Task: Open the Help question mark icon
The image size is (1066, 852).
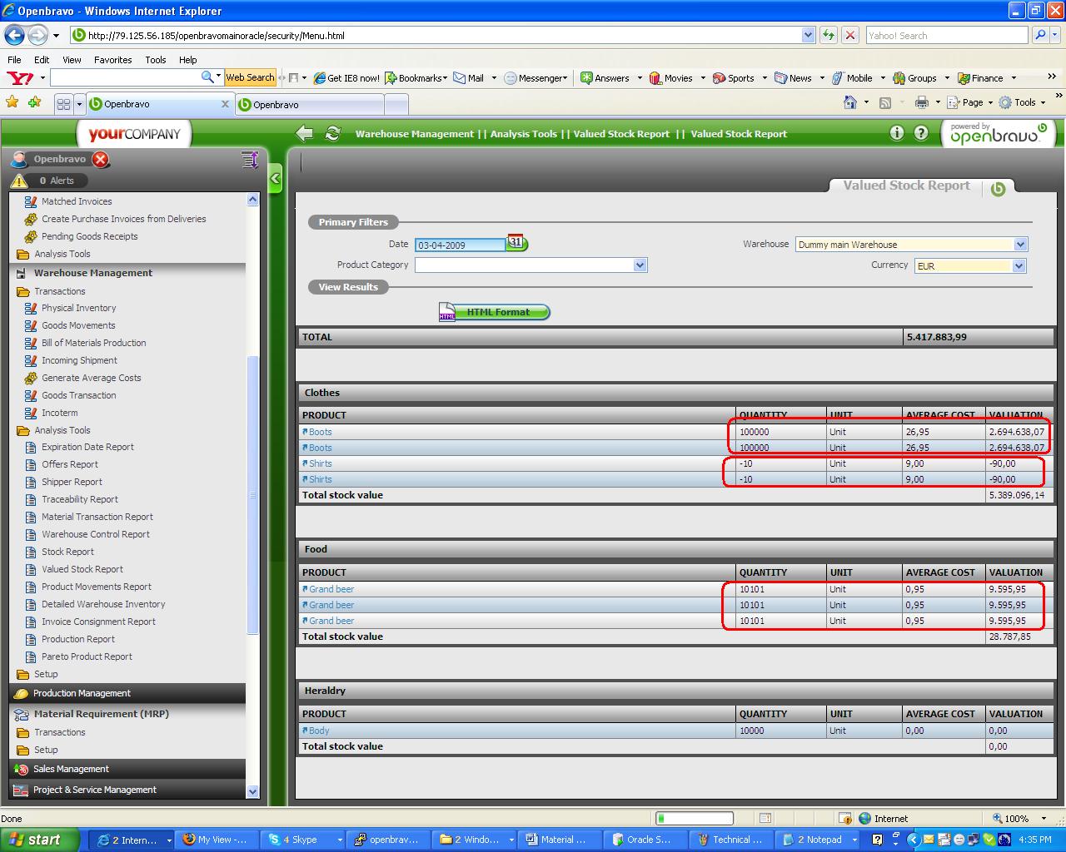Action: coord(920,133)
